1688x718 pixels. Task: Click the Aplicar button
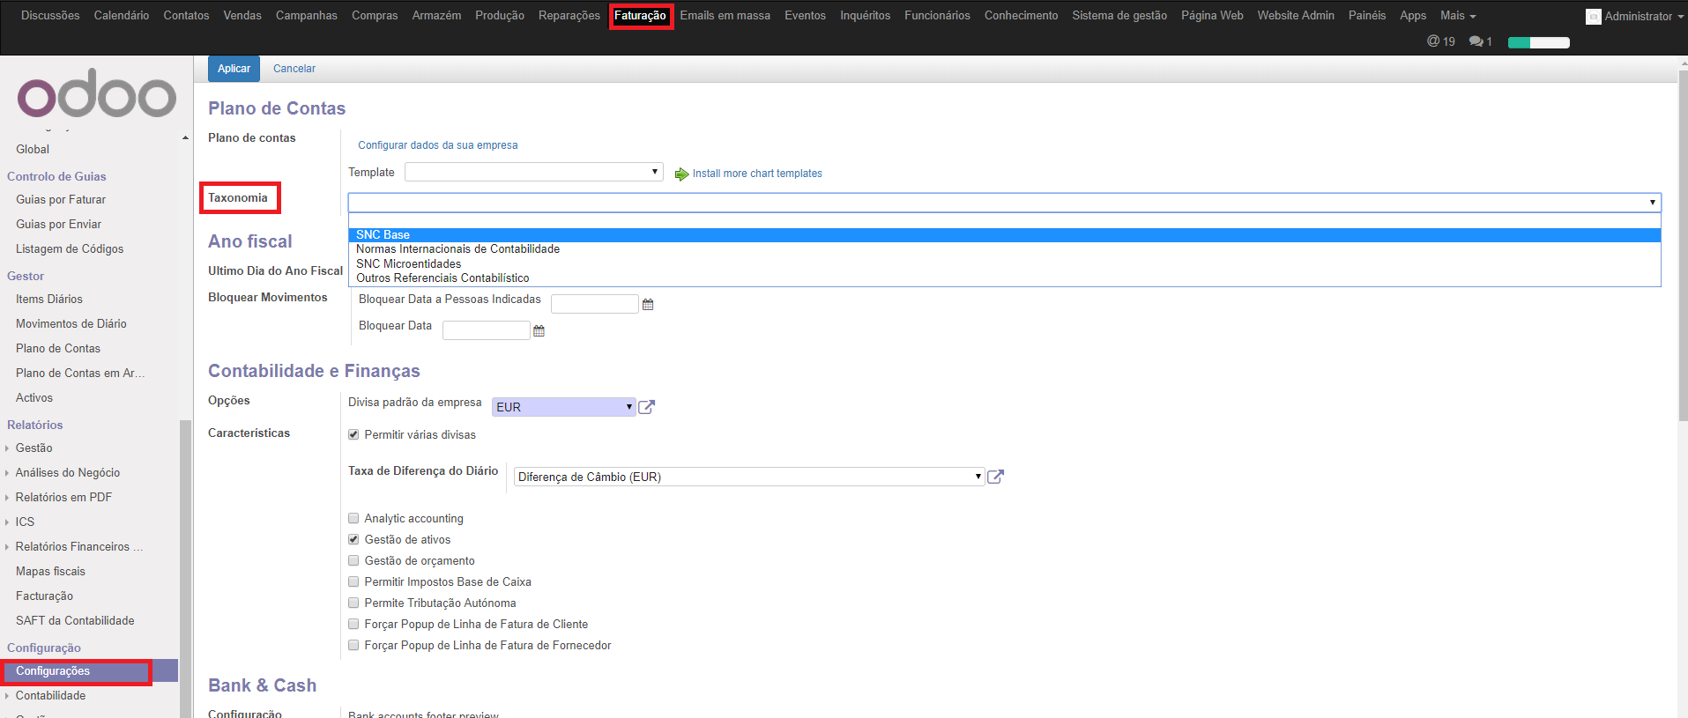tap(234, 69)
